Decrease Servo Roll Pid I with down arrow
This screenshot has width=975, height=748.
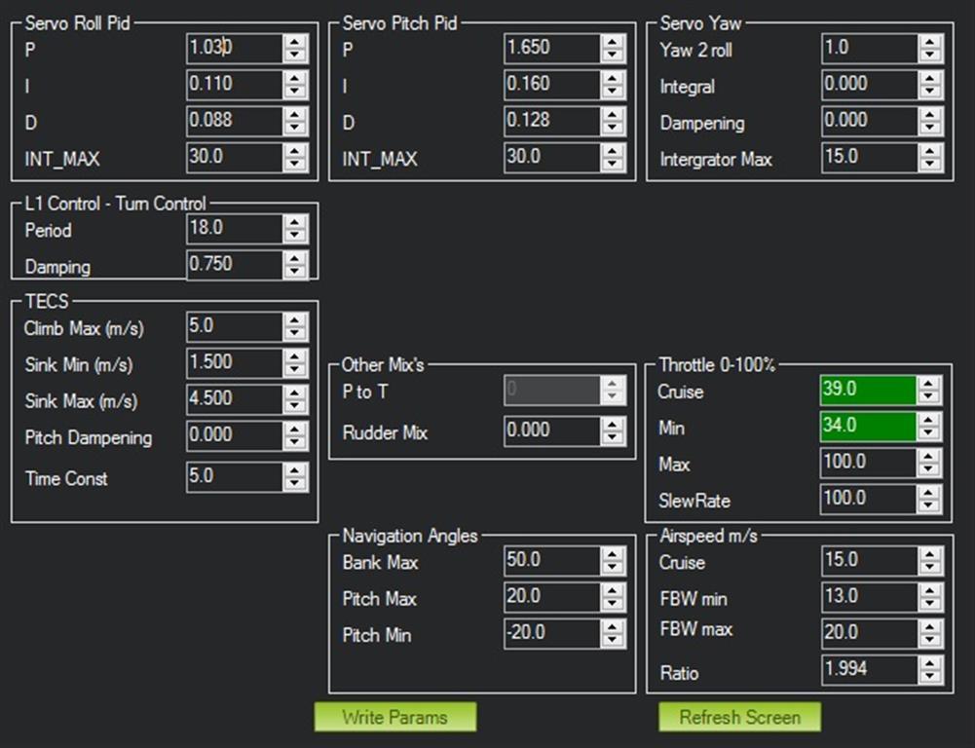click(295, 92)
